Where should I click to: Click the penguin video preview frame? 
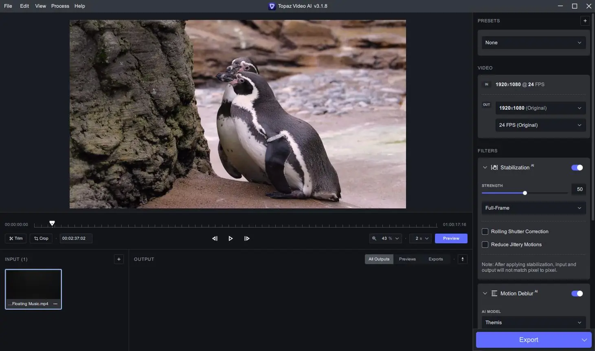[238, 114]
